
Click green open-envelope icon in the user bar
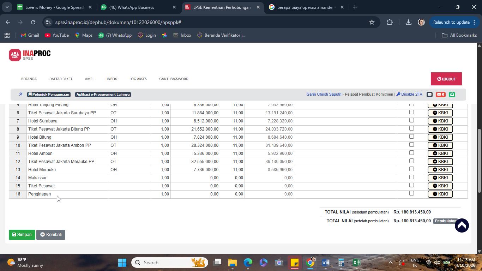[452, 94]
